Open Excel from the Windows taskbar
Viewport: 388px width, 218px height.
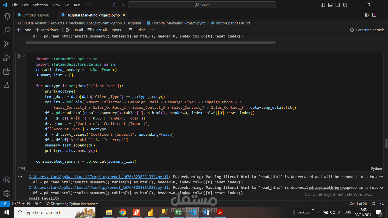tap(178, 212)
